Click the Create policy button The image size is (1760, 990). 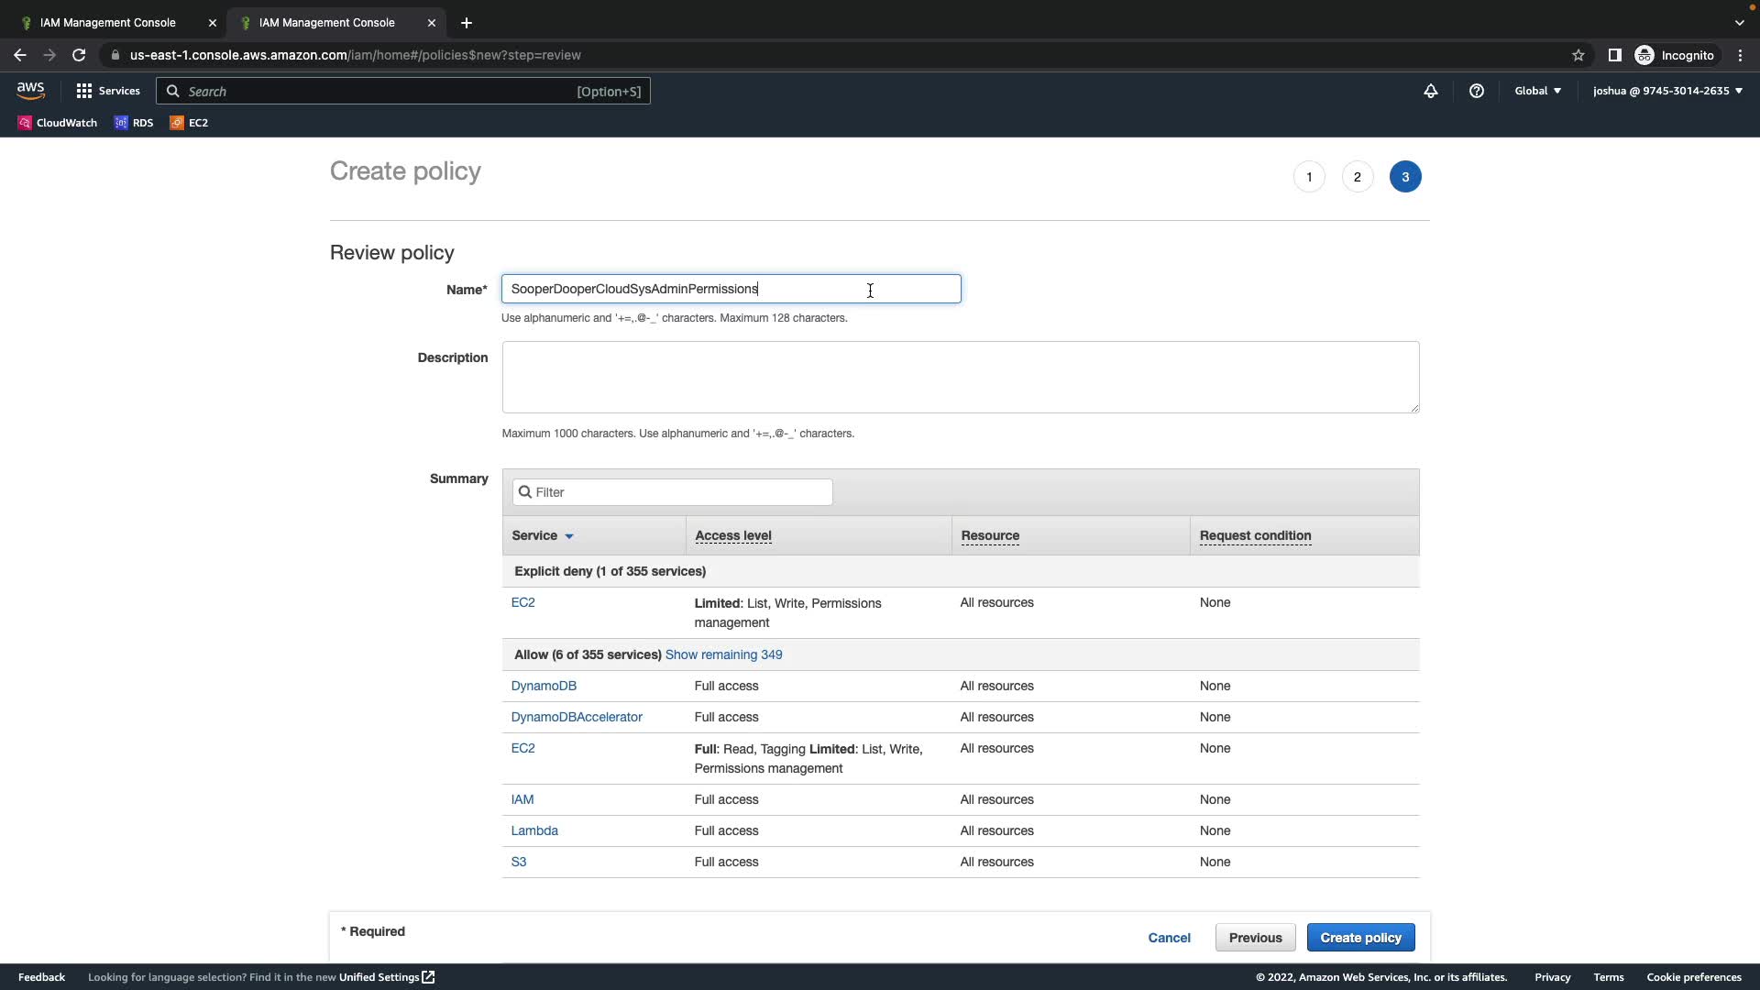(x=1360, y=938)
